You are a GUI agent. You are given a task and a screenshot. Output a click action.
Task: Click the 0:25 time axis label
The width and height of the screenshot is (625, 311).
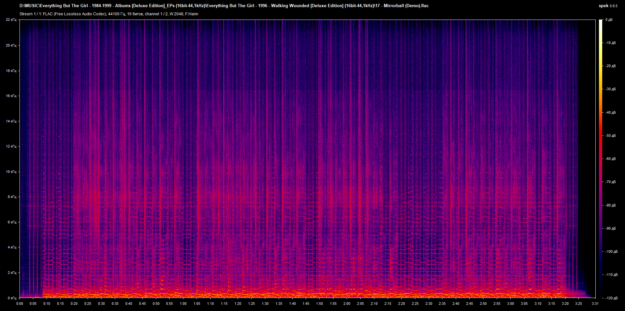[88, 304]
